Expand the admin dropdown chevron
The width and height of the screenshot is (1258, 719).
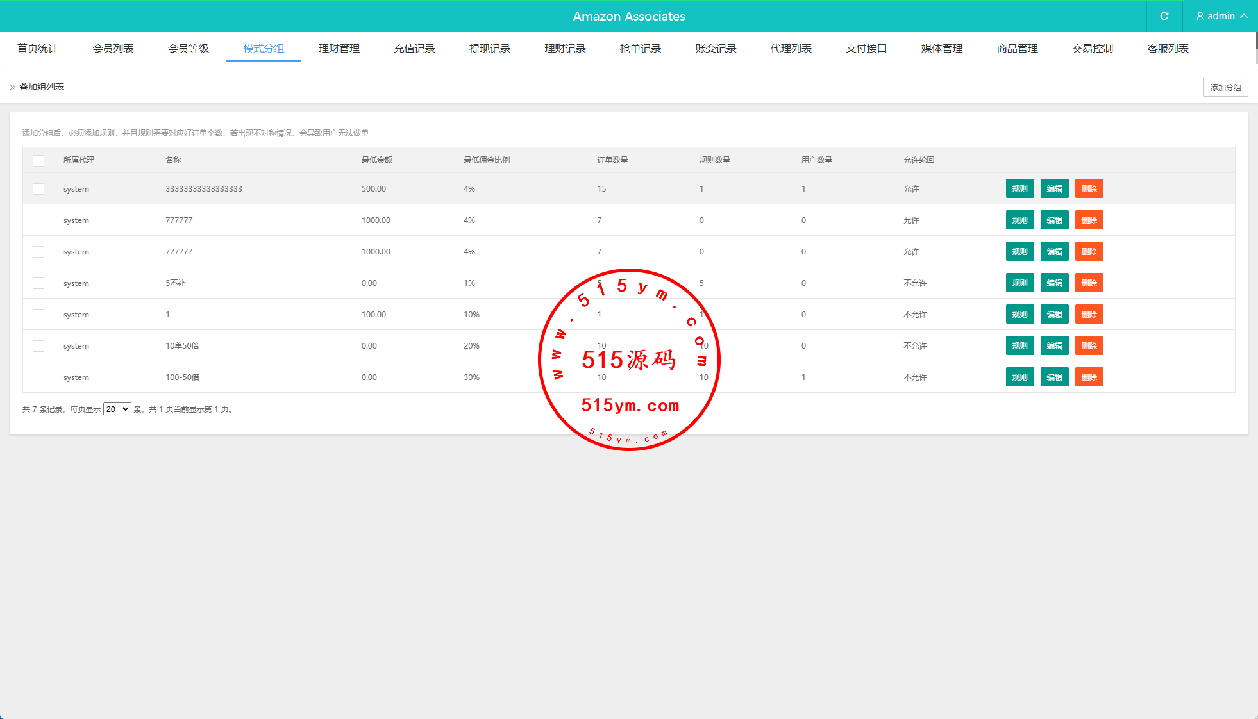click(x=1244, y=16)
